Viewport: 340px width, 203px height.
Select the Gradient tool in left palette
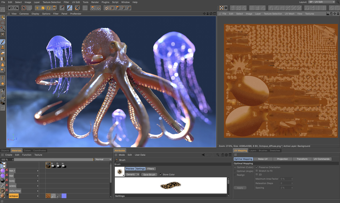3,59
